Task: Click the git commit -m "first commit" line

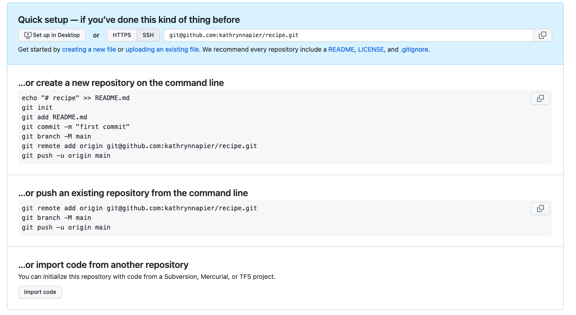Action: point(76,127)
